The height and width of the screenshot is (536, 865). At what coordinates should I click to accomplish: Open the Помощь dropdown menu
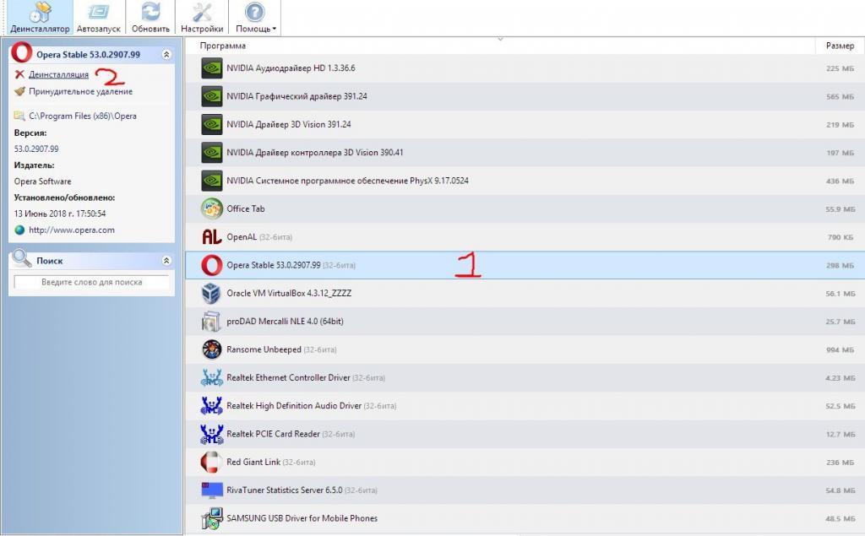[255, 17]
